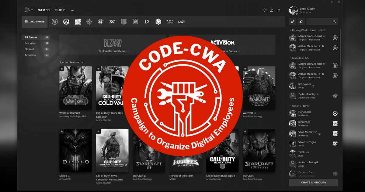Screen dimensions: 365x192
Task: Select the Diablo 'D' icon in game bar
Action: pos(147,22)
